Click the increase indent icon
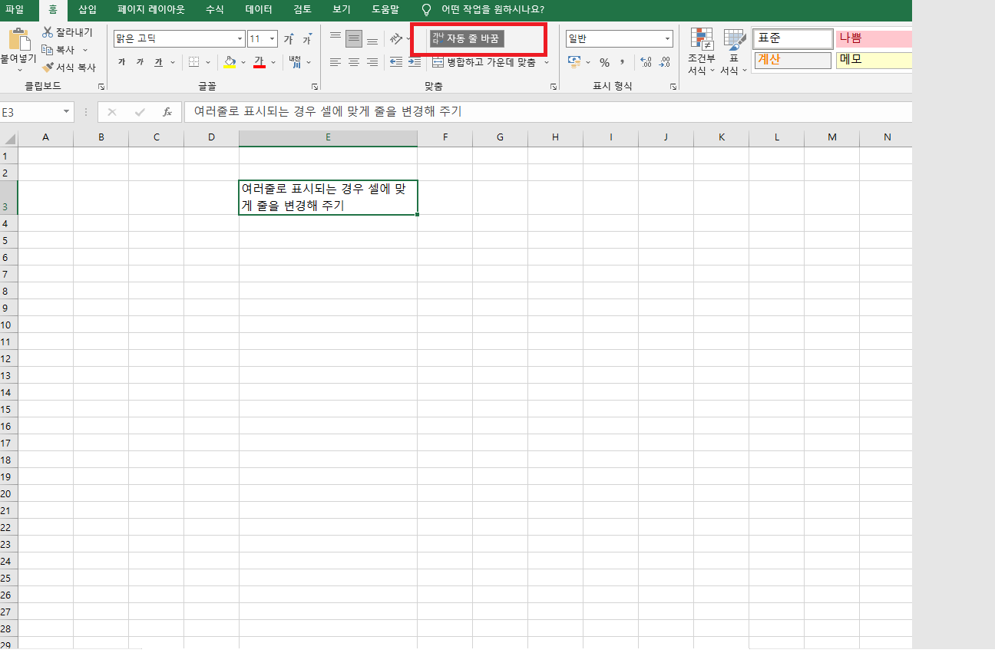The image size is (995, 653). pos(415,62)
